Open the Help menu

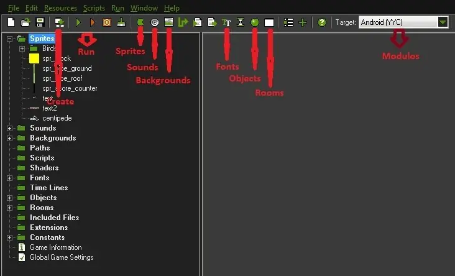[172, 8]
